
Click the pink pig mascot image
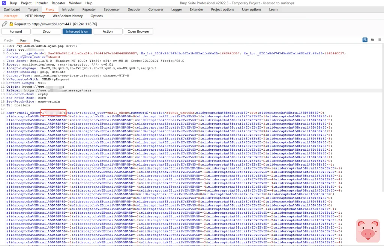coord(367,231)
